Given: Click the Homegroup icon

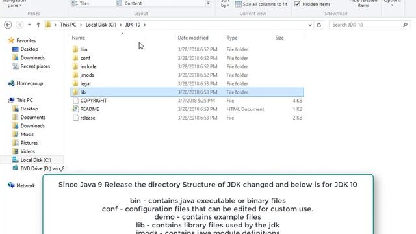Looking at the screenshot, I should 11,83.
